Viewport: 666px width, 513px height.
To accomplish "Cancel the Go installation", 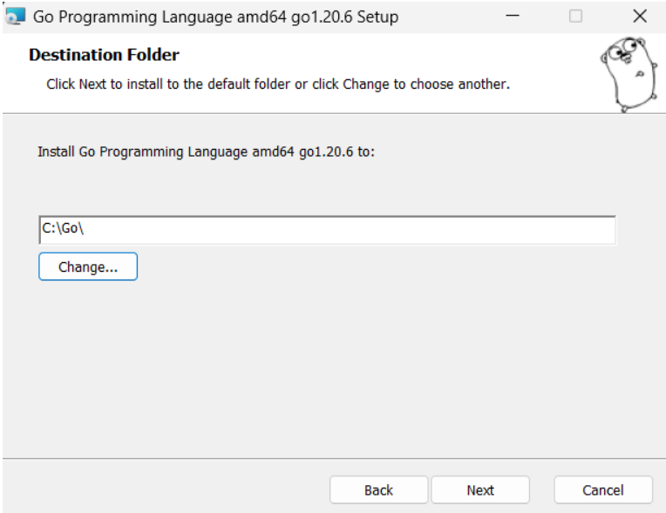I will tap(603, 490).
